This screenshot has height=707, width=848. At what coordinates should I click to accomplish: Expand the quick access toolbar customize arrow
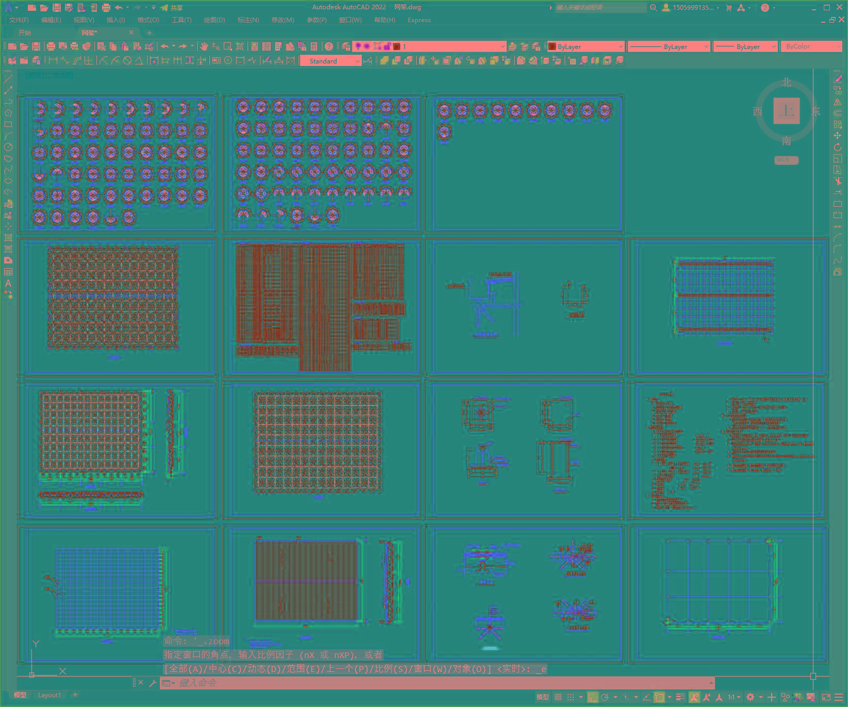pyautogui.click(x=154, y=8)
